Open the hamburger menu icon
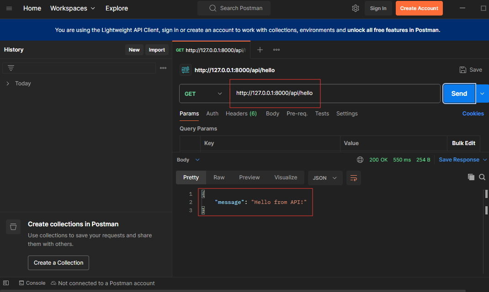Image resolution: width=489 pixels, height=292 pixels. click(9, 8)
